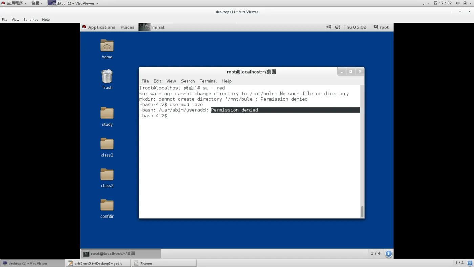Switch to Pictures taskbar item
474x267 pixels.
coord(164,263)
